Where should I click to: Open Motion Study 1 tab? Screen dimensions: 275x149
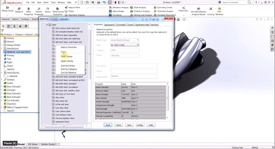49,144
